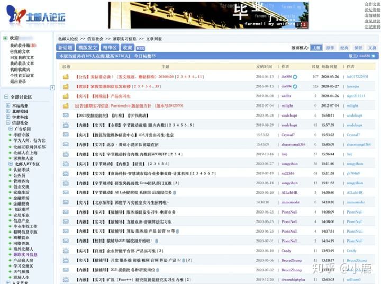The image size is (381, 284).
Task: Click the 模版发文 button
Action: pyautogui.click(x=88, y=48)
